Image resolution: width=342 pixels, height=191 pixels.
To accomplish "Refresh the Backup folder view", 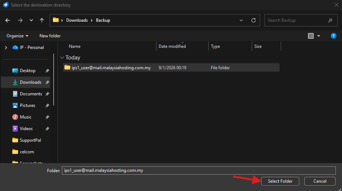I will tap(254, 20).
